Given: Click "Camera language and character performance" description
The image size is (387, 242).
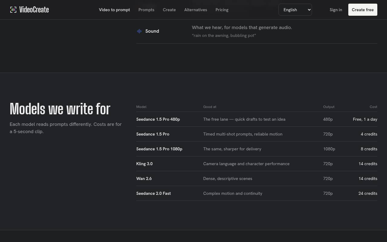Looking at the screenshot, I should pyautogui.click(x=246, y=164).
